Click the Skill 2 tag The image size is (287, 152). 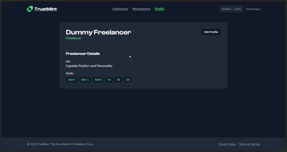(x=85, y=80)
